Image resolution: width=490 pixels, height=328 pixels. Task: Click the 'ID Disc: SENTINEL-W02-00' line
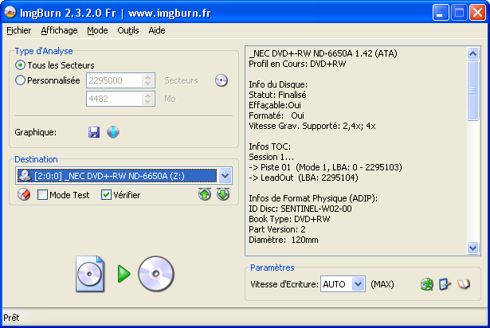point(300,209)
